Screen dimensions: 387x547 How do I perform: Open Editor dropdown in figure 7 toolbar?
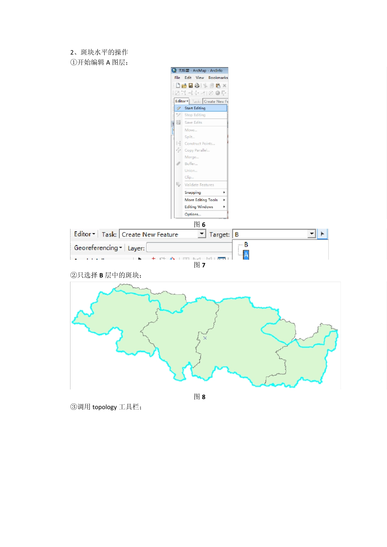point(84,234)
